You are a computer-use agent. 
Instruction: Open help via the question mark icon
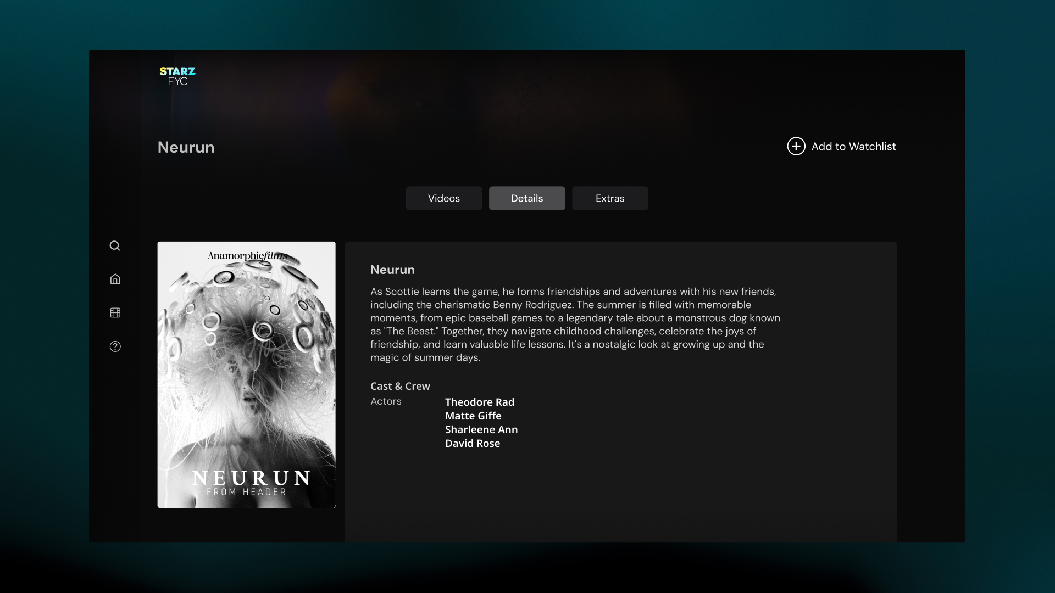[115, 346]
